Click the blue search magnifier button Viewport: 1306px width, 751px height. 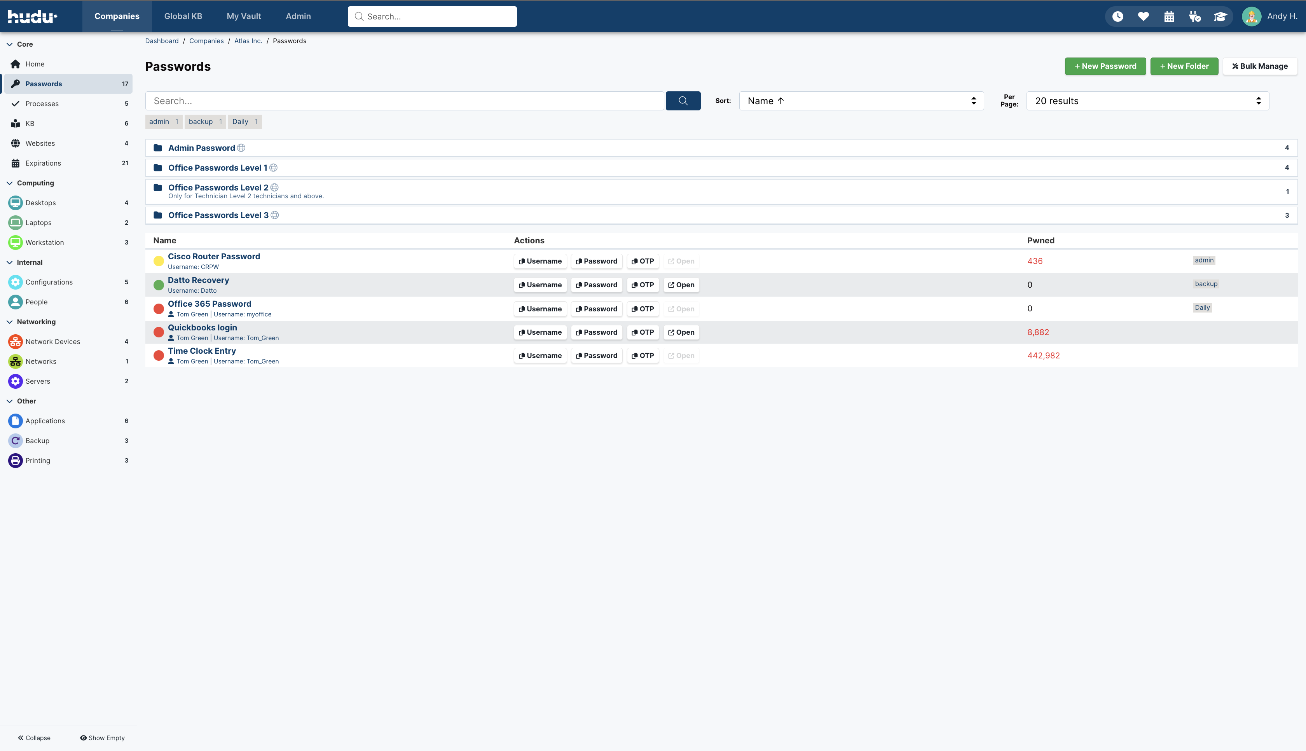point(683,101)
